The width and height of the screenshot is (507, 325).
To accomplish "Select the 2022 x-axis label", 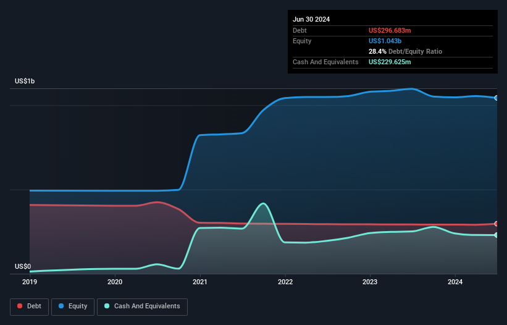I will (285, 282).
